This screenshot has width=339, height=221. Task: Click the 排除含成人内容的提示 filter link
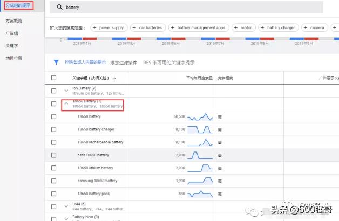pyautogui.click(x=85, y=62)
